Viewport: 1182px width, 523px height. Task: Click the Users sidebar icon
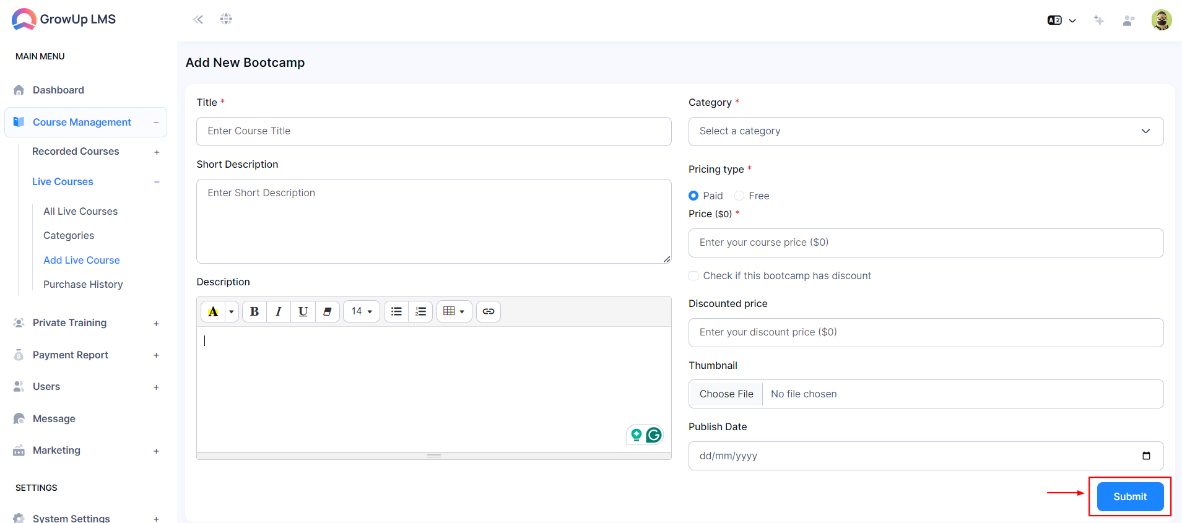[19, 386]
